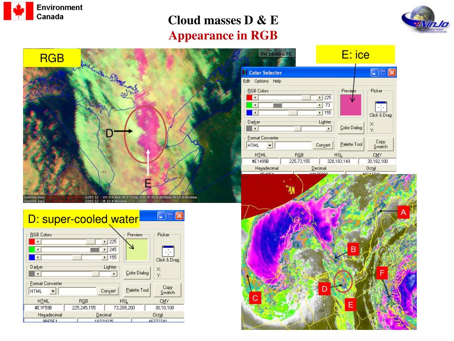
Task: Click the yellow-green Preview swatch in the D: super-cooled water window
Action: click(137, 250)
